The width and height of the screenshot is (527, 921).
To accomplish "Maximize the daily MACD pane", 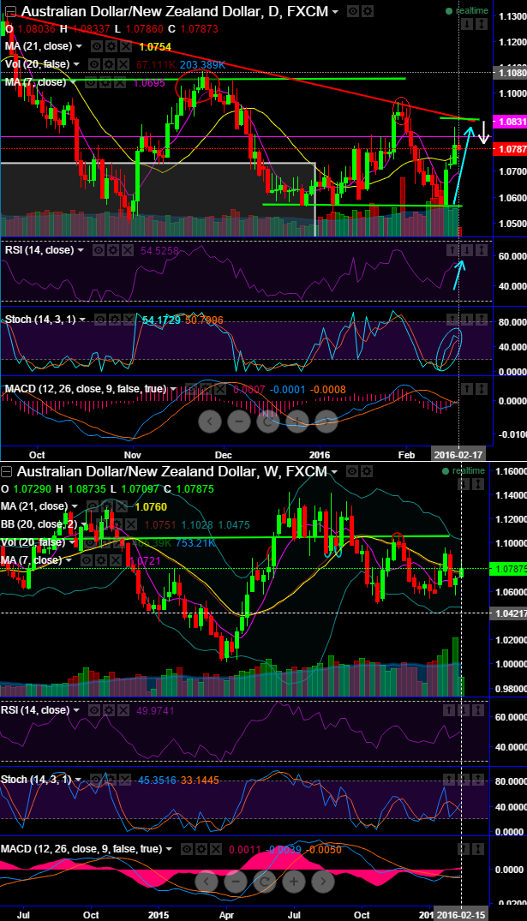I will 482,389.
